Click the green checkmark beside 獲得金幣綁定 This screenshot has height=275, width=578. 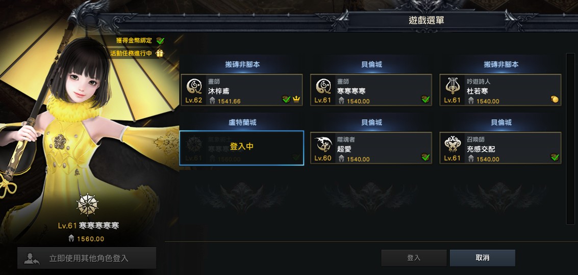160,41
